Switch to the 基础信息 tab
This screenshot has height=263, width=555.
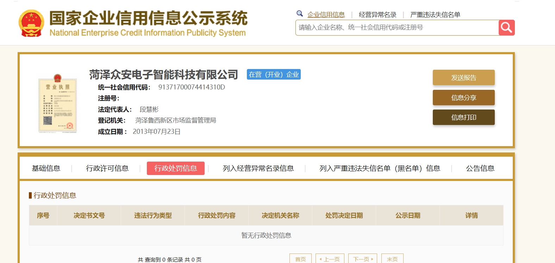46,168
